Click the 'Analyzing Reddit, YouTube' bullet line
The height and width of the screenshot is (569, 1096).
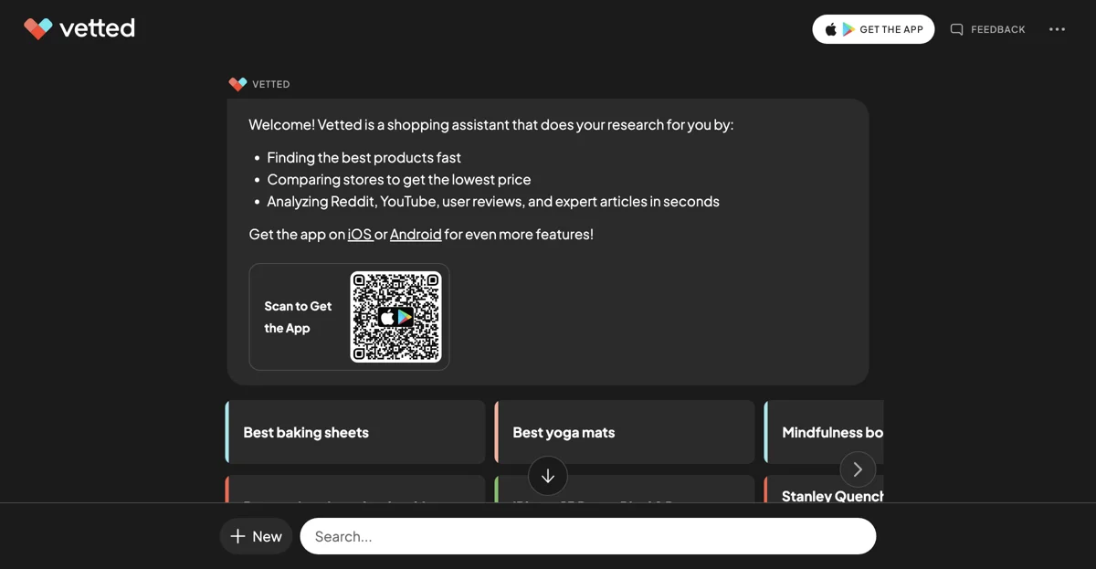click(x=493, y=201)
